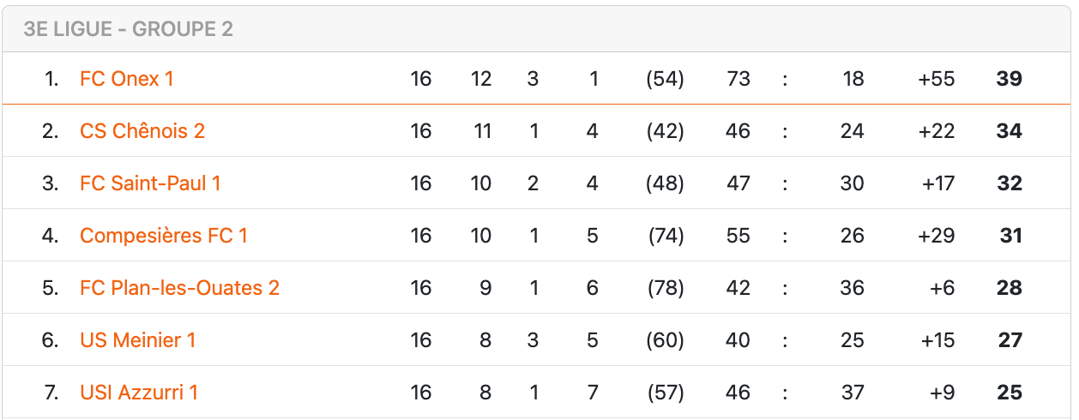Click US Meinier 1's 27 points total

tap(1010, 340)
